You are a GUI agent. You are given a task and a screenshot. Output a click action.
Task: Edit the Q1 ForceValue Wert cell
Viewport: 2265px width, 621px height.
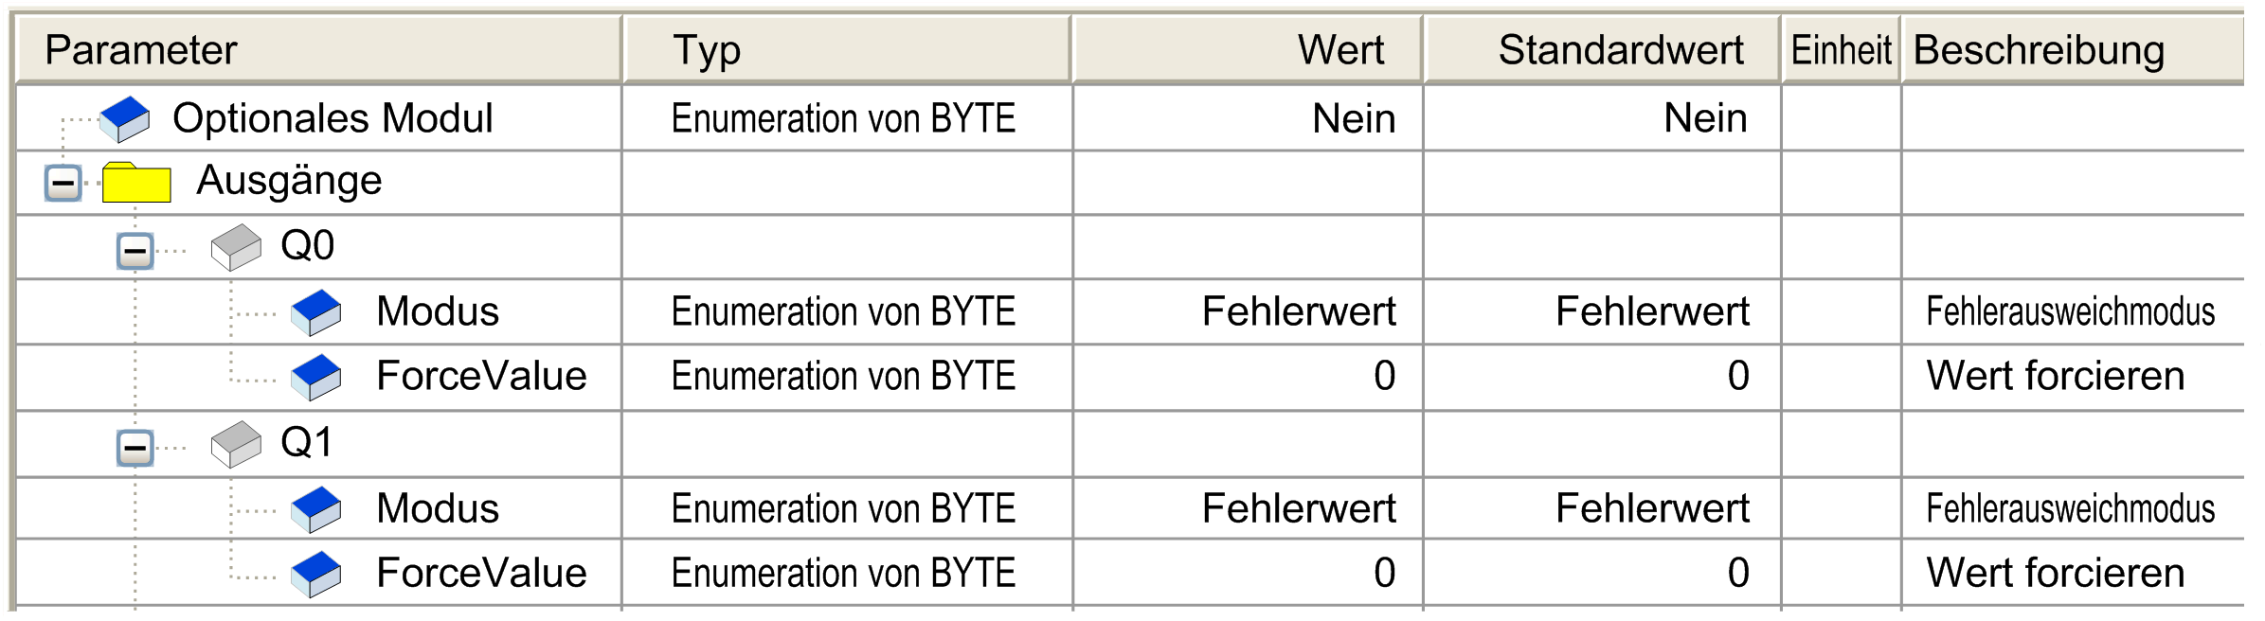tap(1248, 573)
